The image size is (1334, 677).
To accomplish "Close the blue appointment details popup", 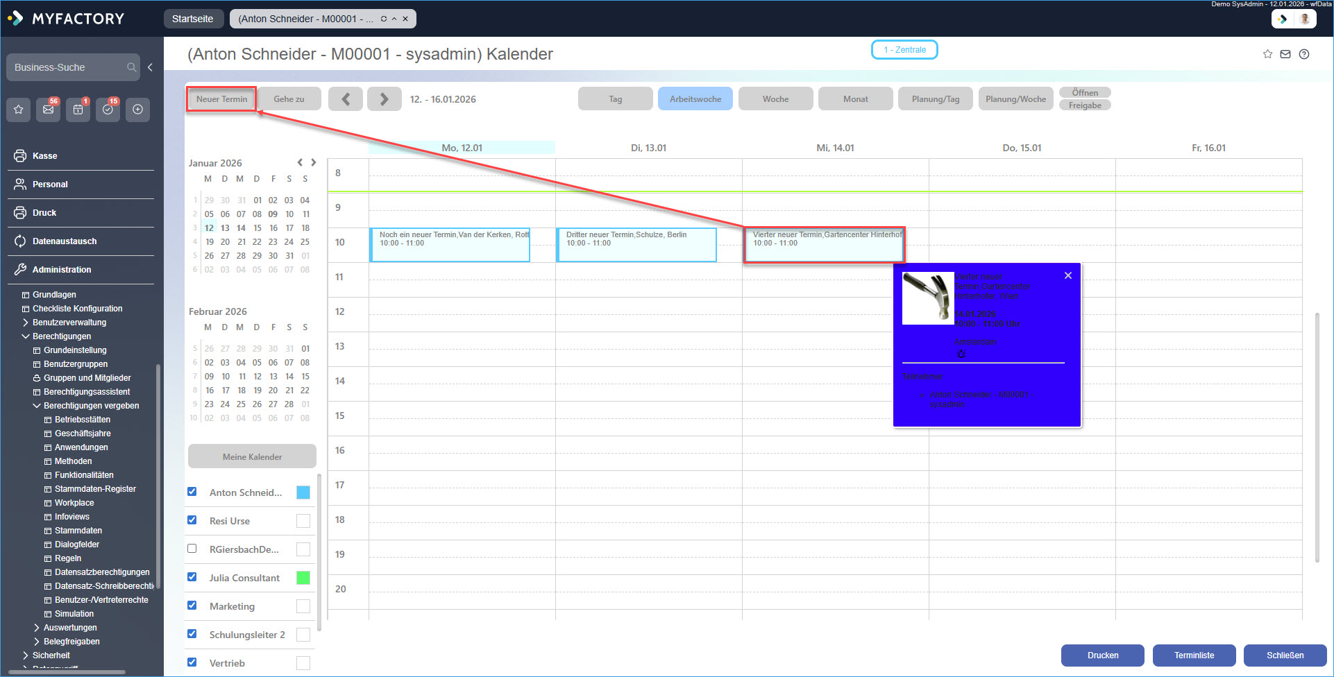I will click(x=1068, y=275).
